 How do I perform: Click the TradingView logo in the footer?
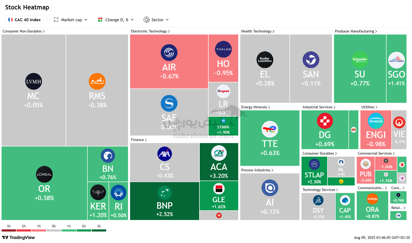pyautogui.click(x=19, y=238)
